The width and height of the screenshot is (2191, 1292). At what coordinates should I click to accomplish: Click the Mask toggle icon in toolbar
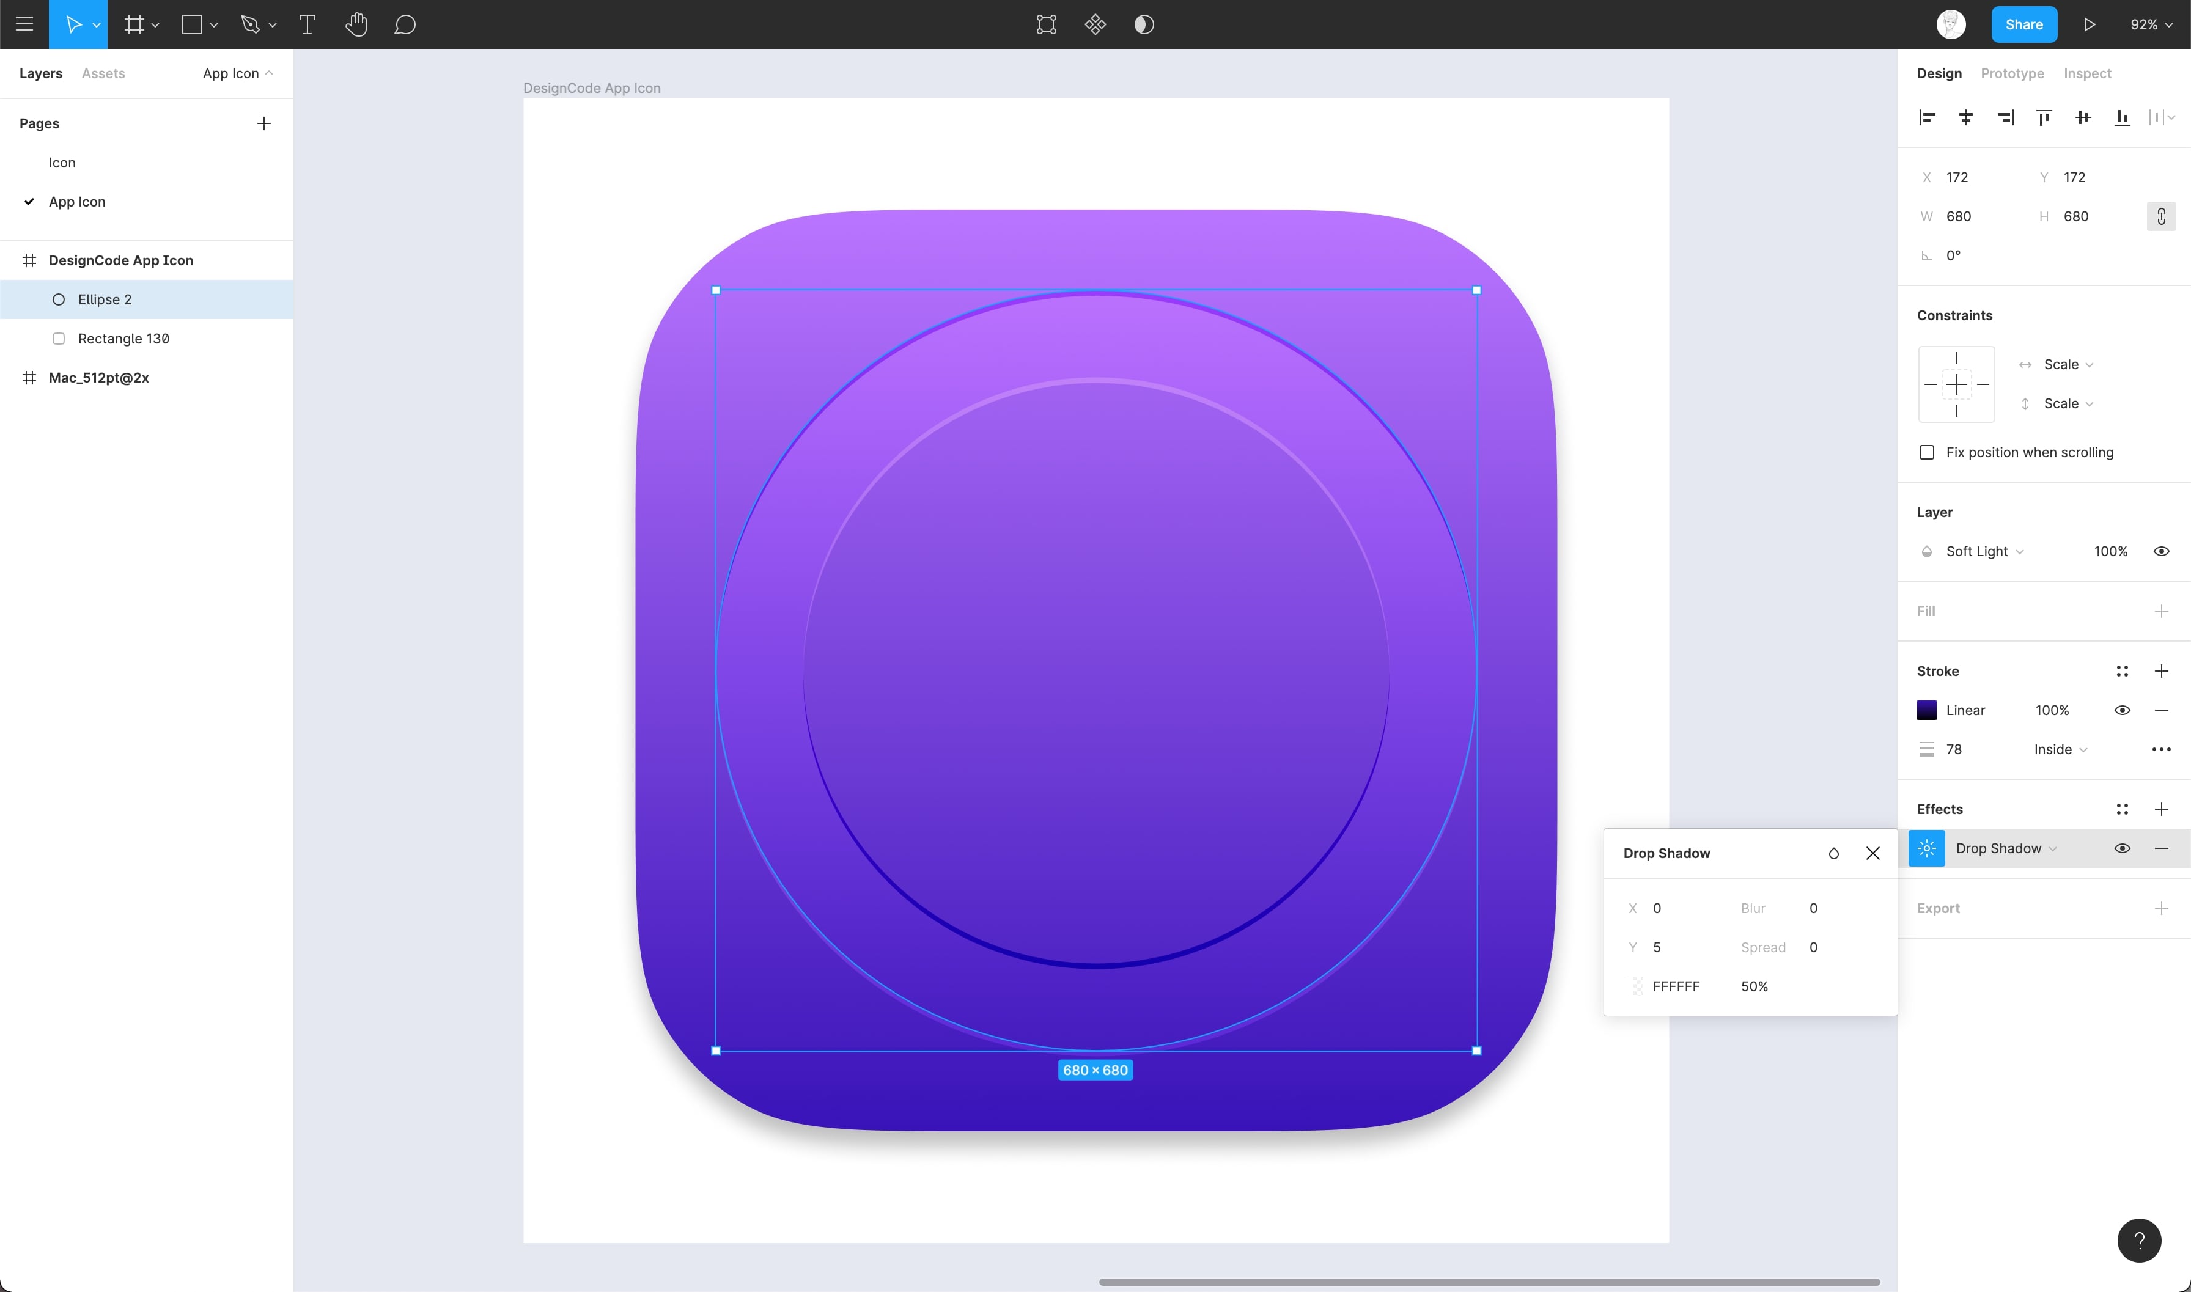tap(1143, 24)
